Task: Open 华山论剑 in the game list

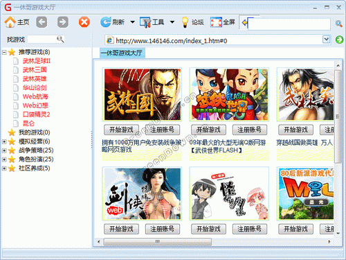Action: coord(35,88)
